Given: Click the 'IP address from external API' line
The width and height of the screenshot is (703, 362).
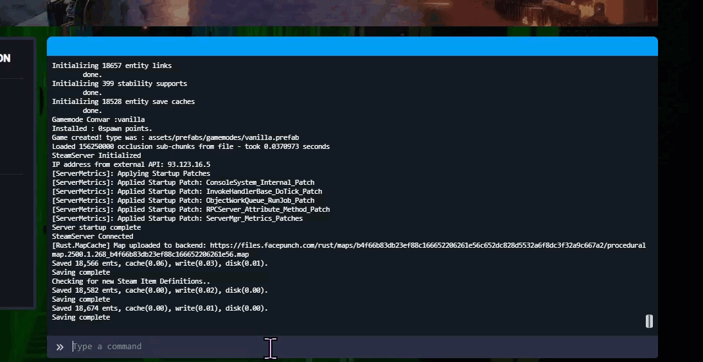Looking at the screenshot, I should 131,164.
